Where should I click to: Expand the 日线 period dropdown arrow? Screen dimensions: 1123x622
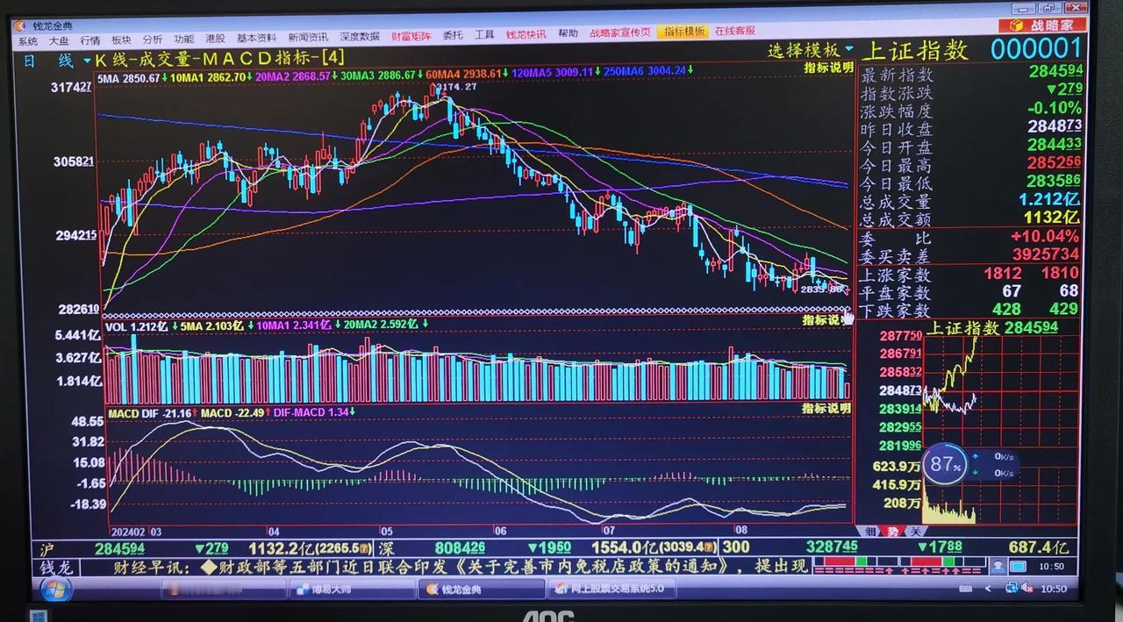(x=87, y=61)
